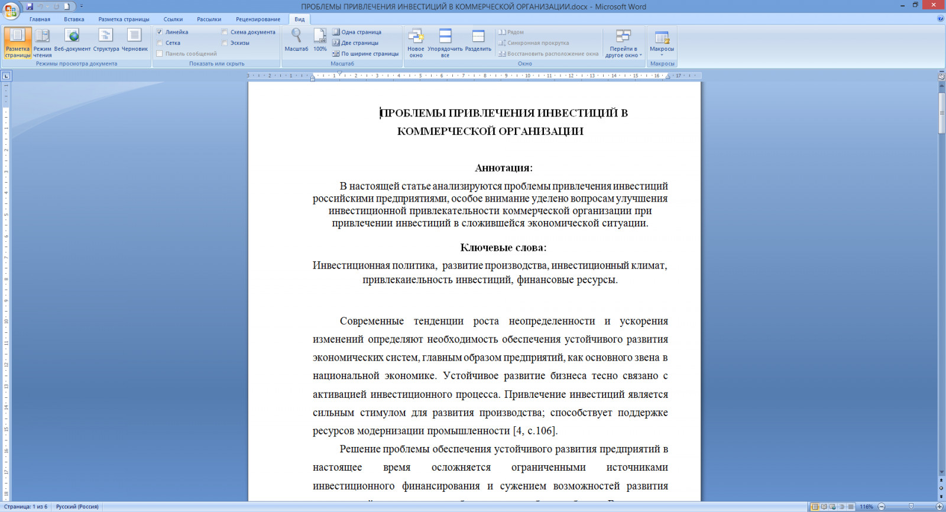Switch to the Вставка ribbon tab

pos(74,19)
